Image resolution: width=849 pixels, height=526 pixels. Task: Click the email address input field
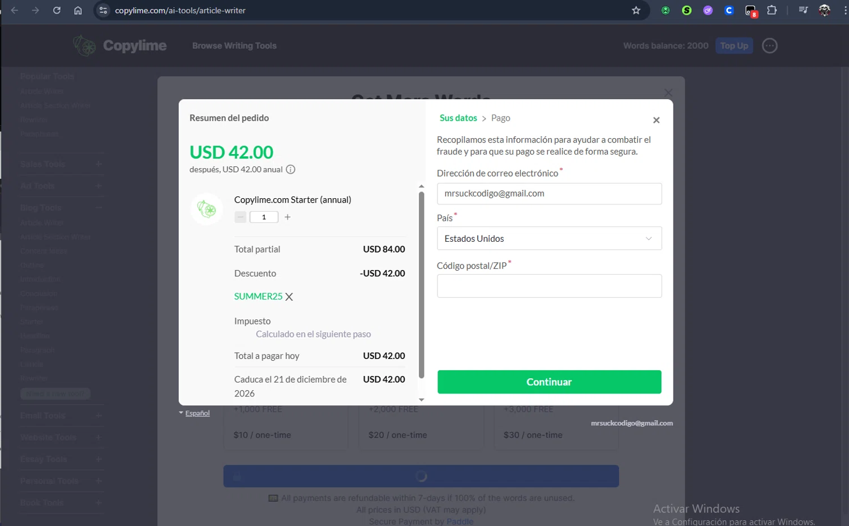coord(549,194)
